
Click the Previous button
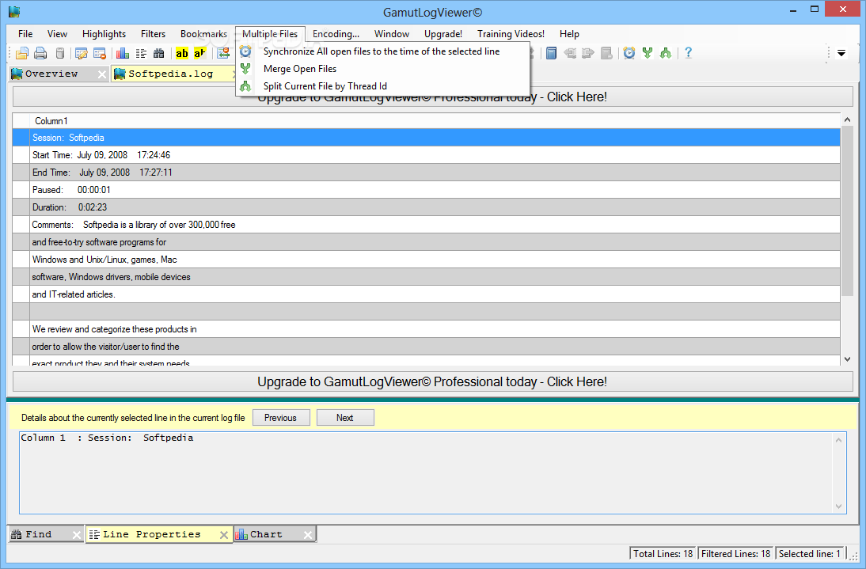281,418
